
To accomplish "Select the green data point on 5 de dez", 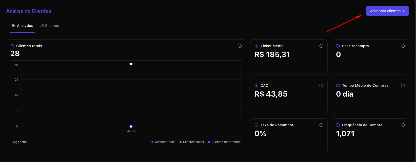I will pos(131,64).
